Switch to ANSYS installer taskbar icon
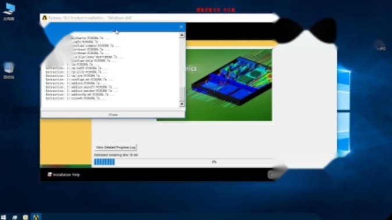 (x=36, y=217)
